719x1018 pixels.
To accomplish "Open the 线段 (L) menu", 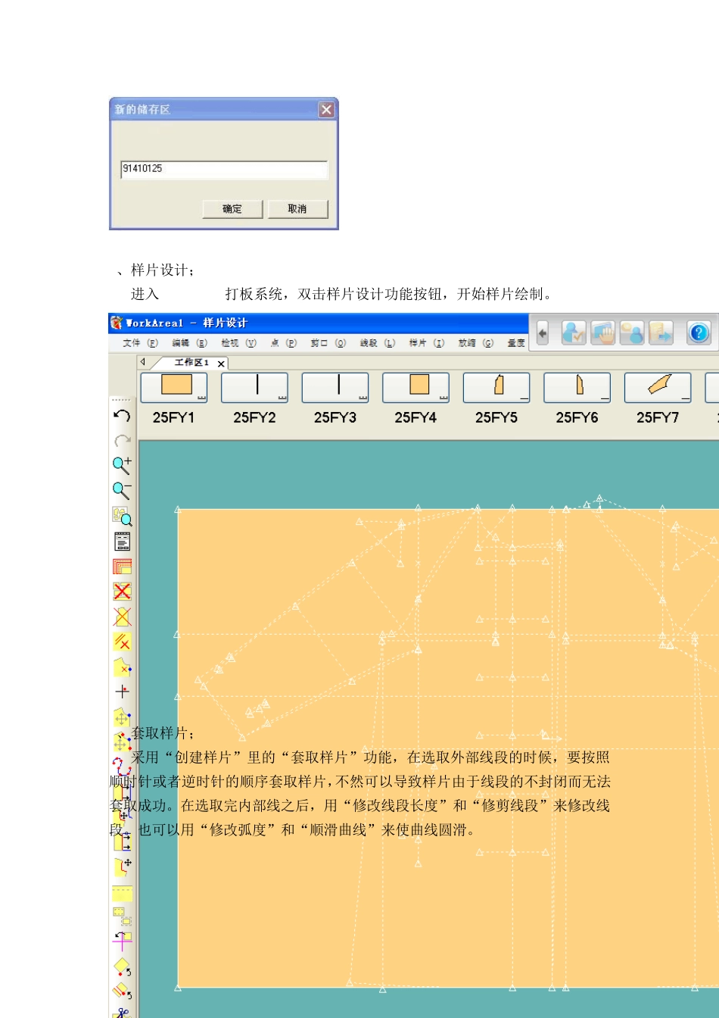I will [378, 343].
